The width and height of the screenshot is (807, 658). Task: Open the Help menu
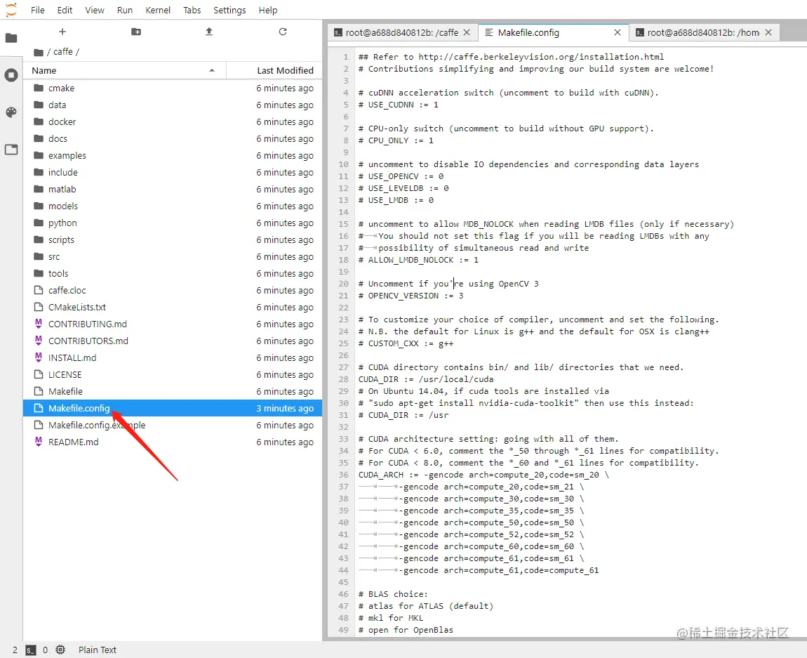coord(267,11)
